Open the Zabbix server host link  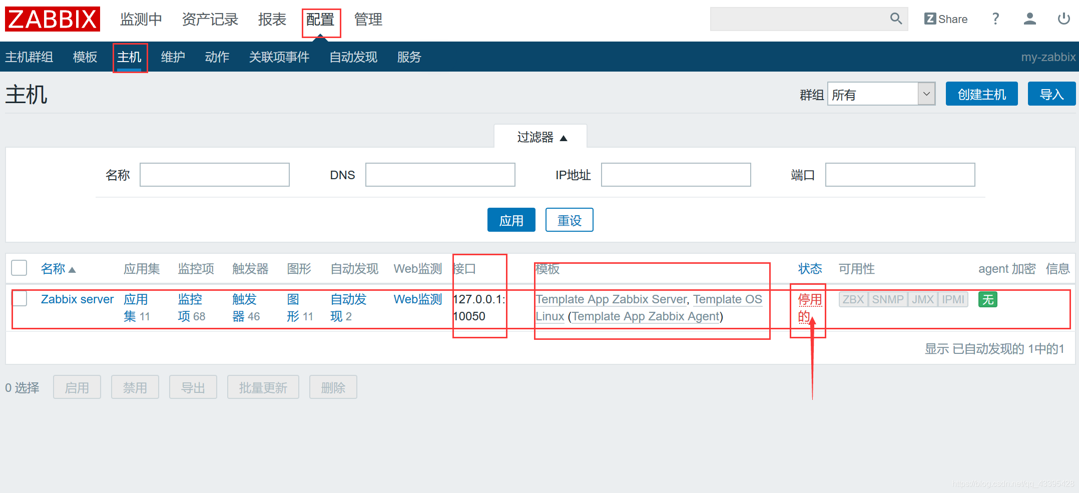[x=77, y=299]
